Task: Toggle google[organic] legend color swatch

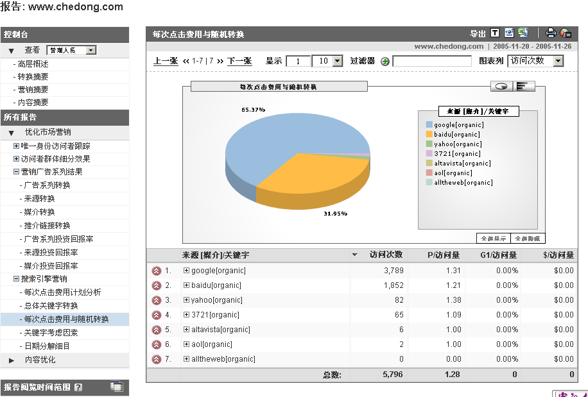Action: pos(429,124)
